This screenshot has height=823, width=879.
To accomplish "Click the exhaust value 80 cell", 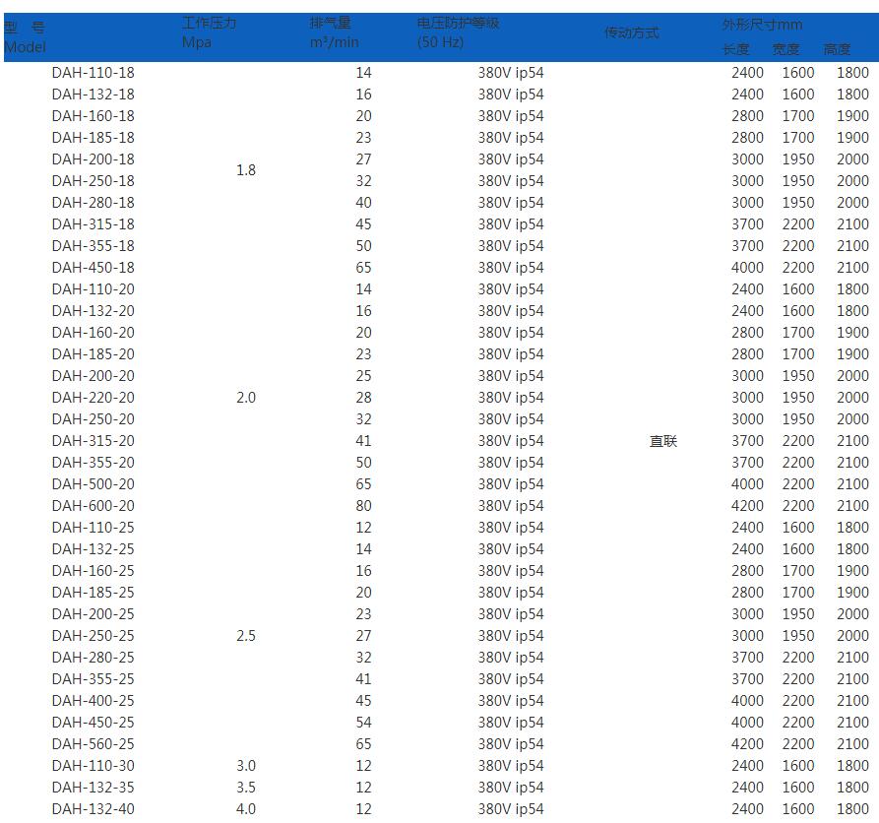I will [363, 506].
